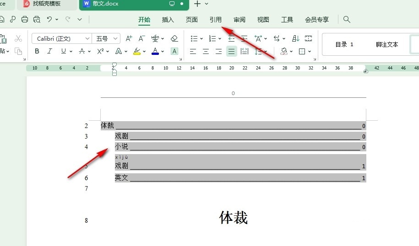Increase font size with A+ icon
Screen dimensions: 419x246
[x=129, y=39]
